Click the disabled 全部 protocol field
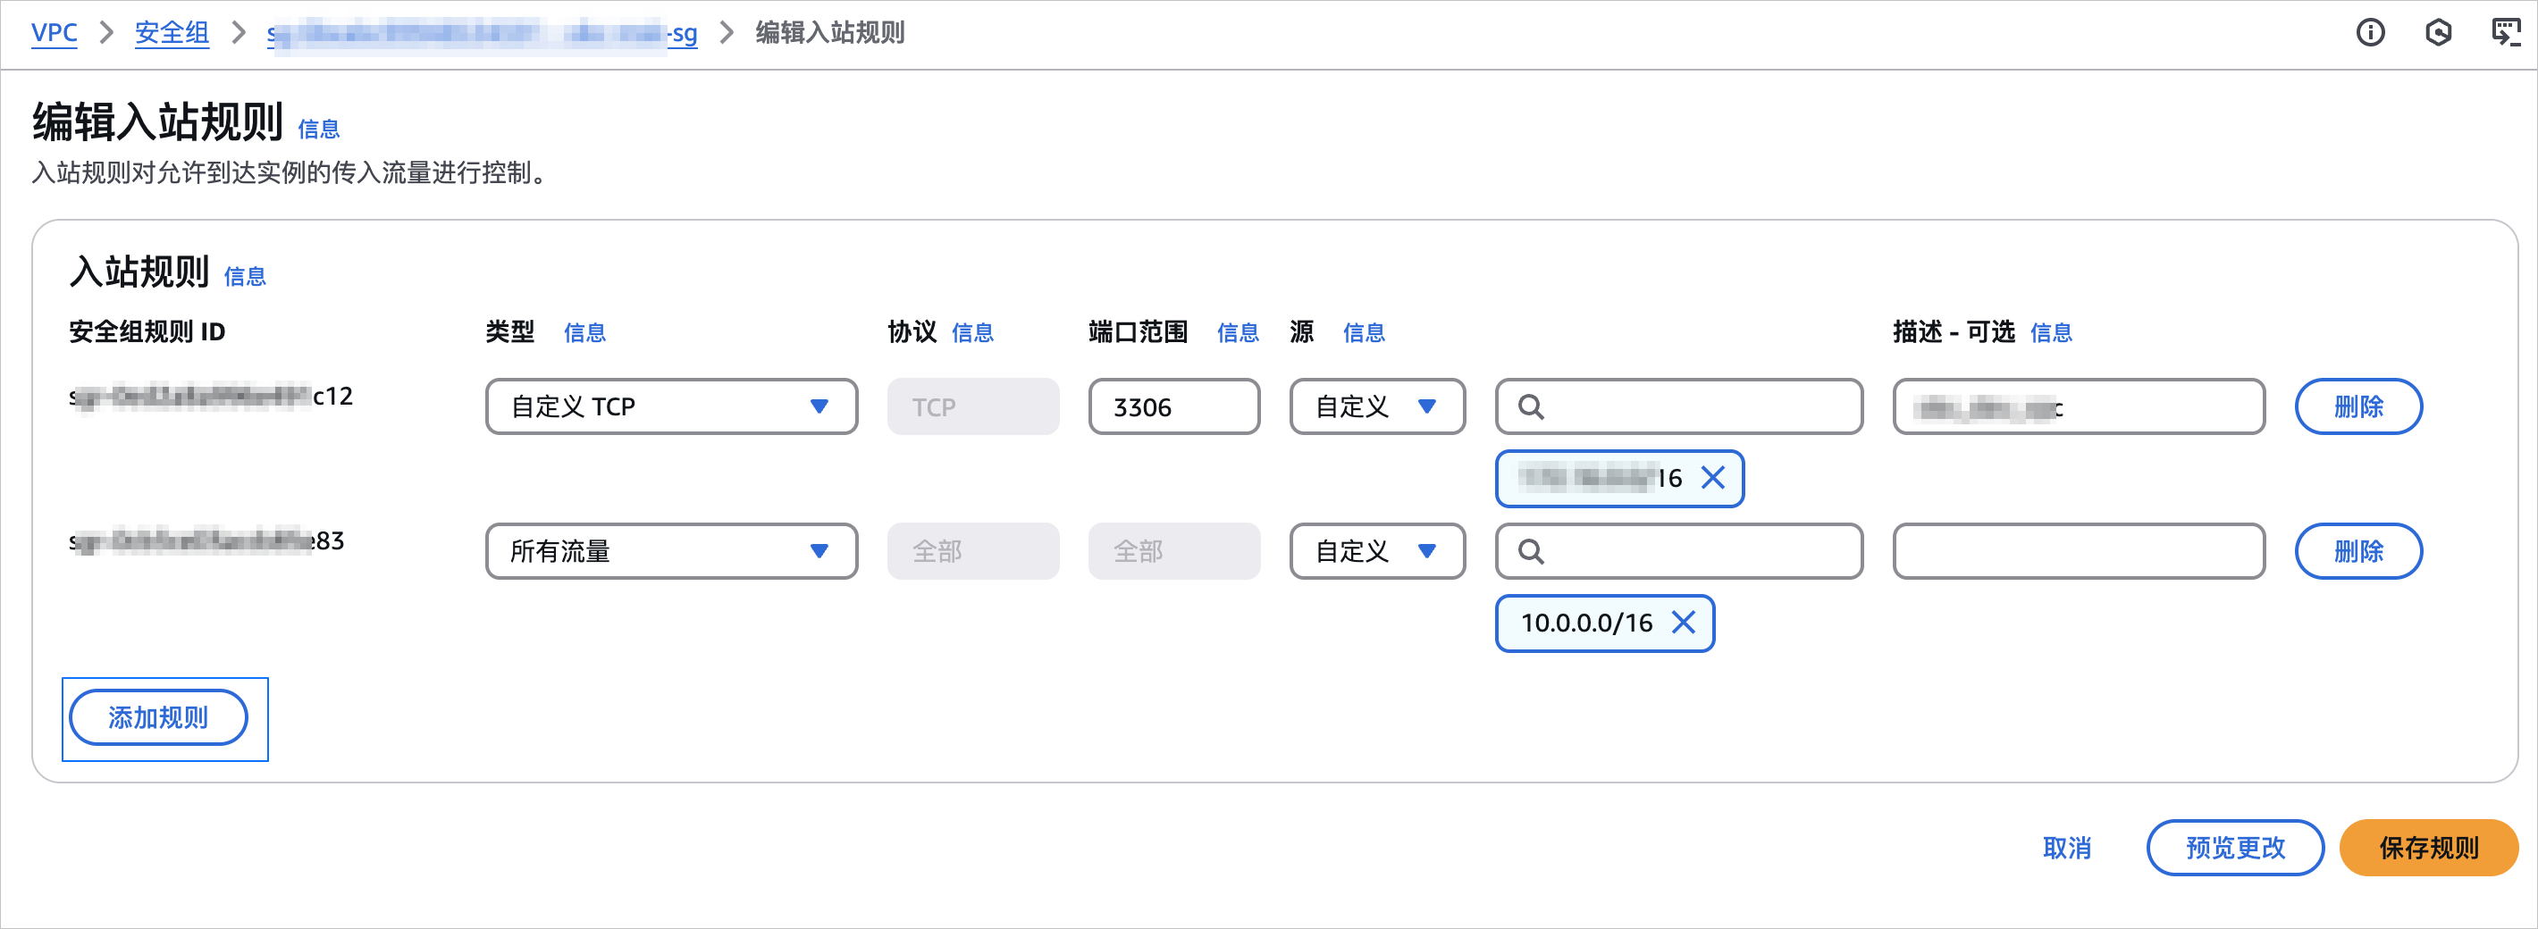The height and width of the screenshot is (929, 2538). tap(972, 552)
